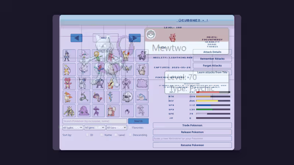Select the purple sludge blob sprite
Viewport: 294px width, 165px height.
click(84, 111)
